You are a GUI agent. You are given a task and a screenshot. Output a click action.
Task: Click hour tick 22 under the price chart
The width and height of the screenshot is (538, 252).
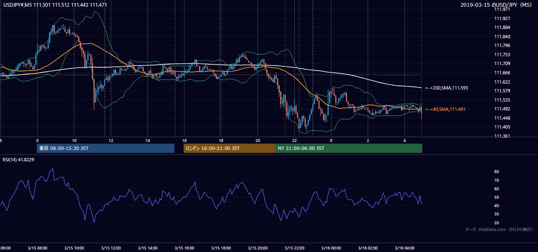click(x=295, y=140)
